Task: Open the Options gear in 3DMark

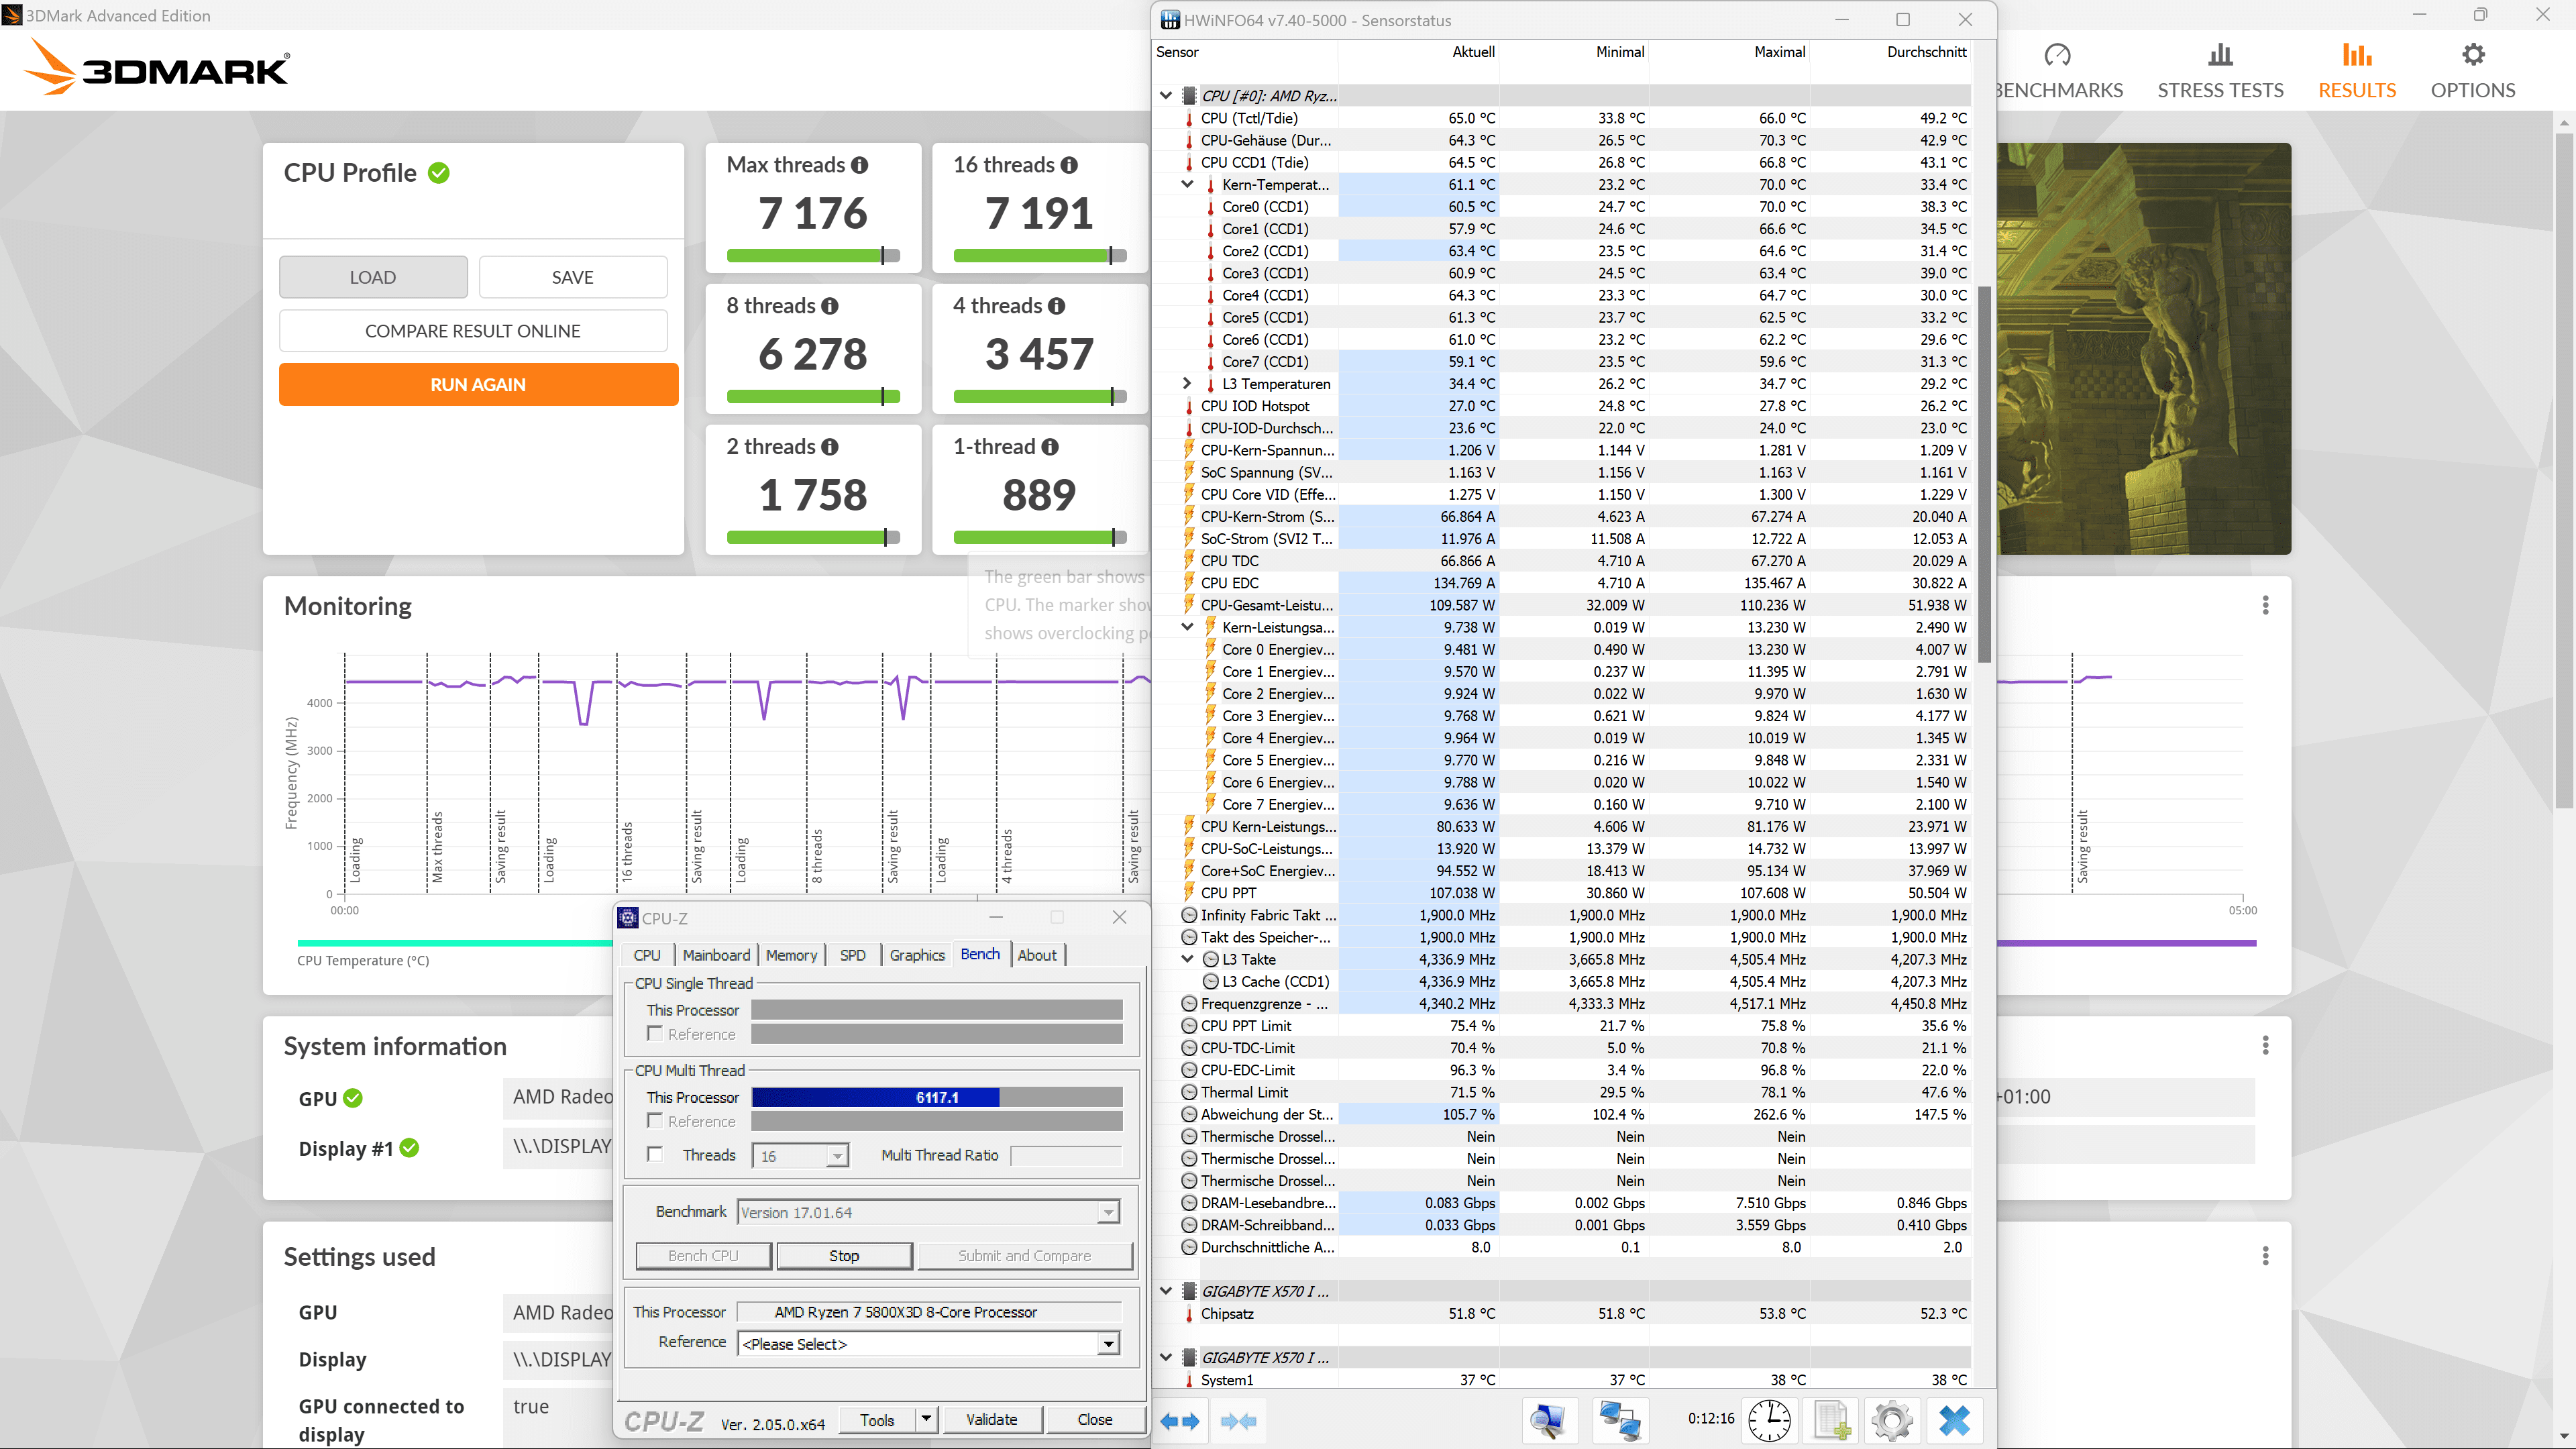Action: coord(2472,70)
